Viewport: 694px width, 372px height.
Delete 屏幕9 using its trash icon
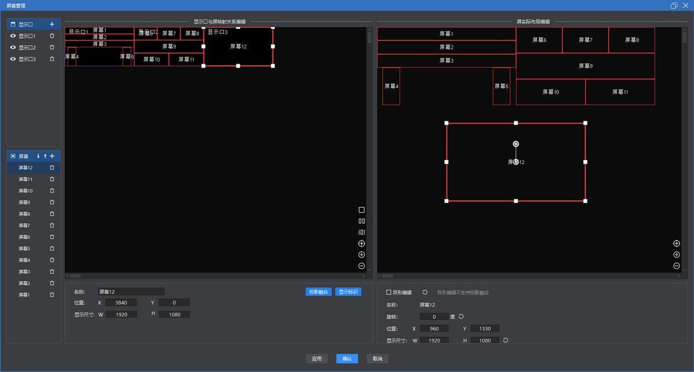point(52,202)
